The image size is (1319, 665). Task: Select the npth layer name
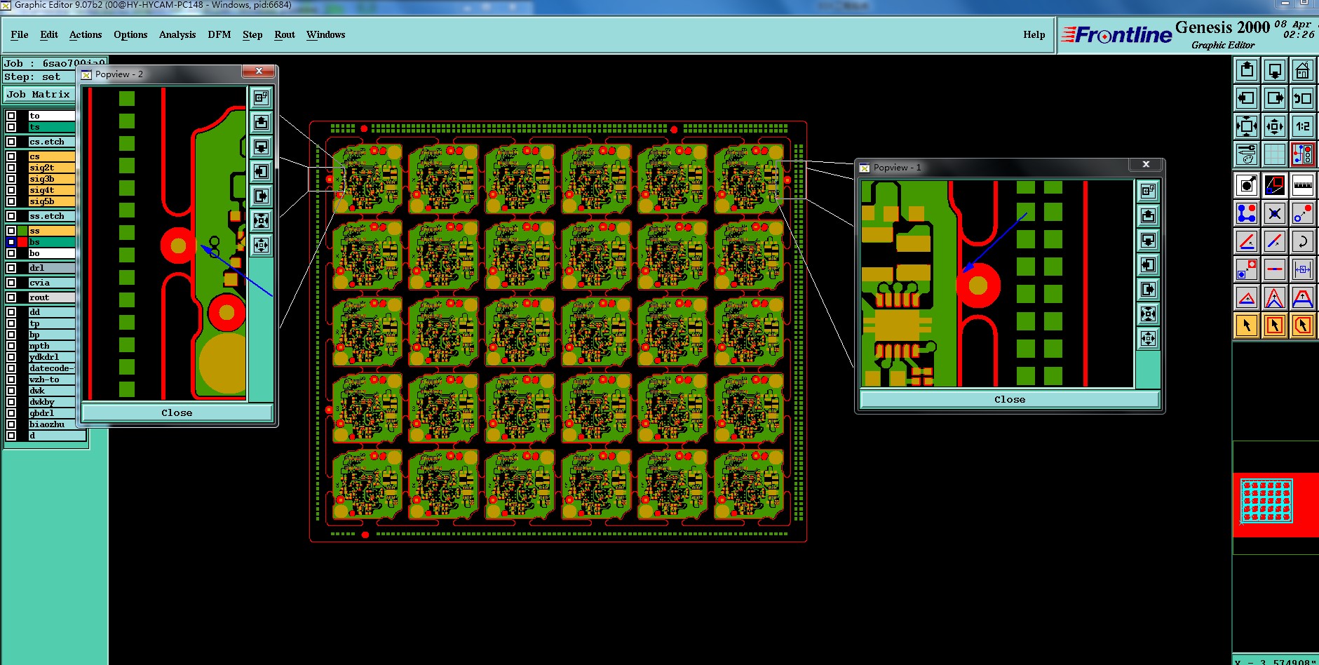[x=51, y=346]
